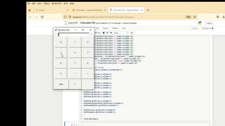Screen dimensions: 225x126
Task: Open the Firefox Edit menu
Action: click(34, 3)
